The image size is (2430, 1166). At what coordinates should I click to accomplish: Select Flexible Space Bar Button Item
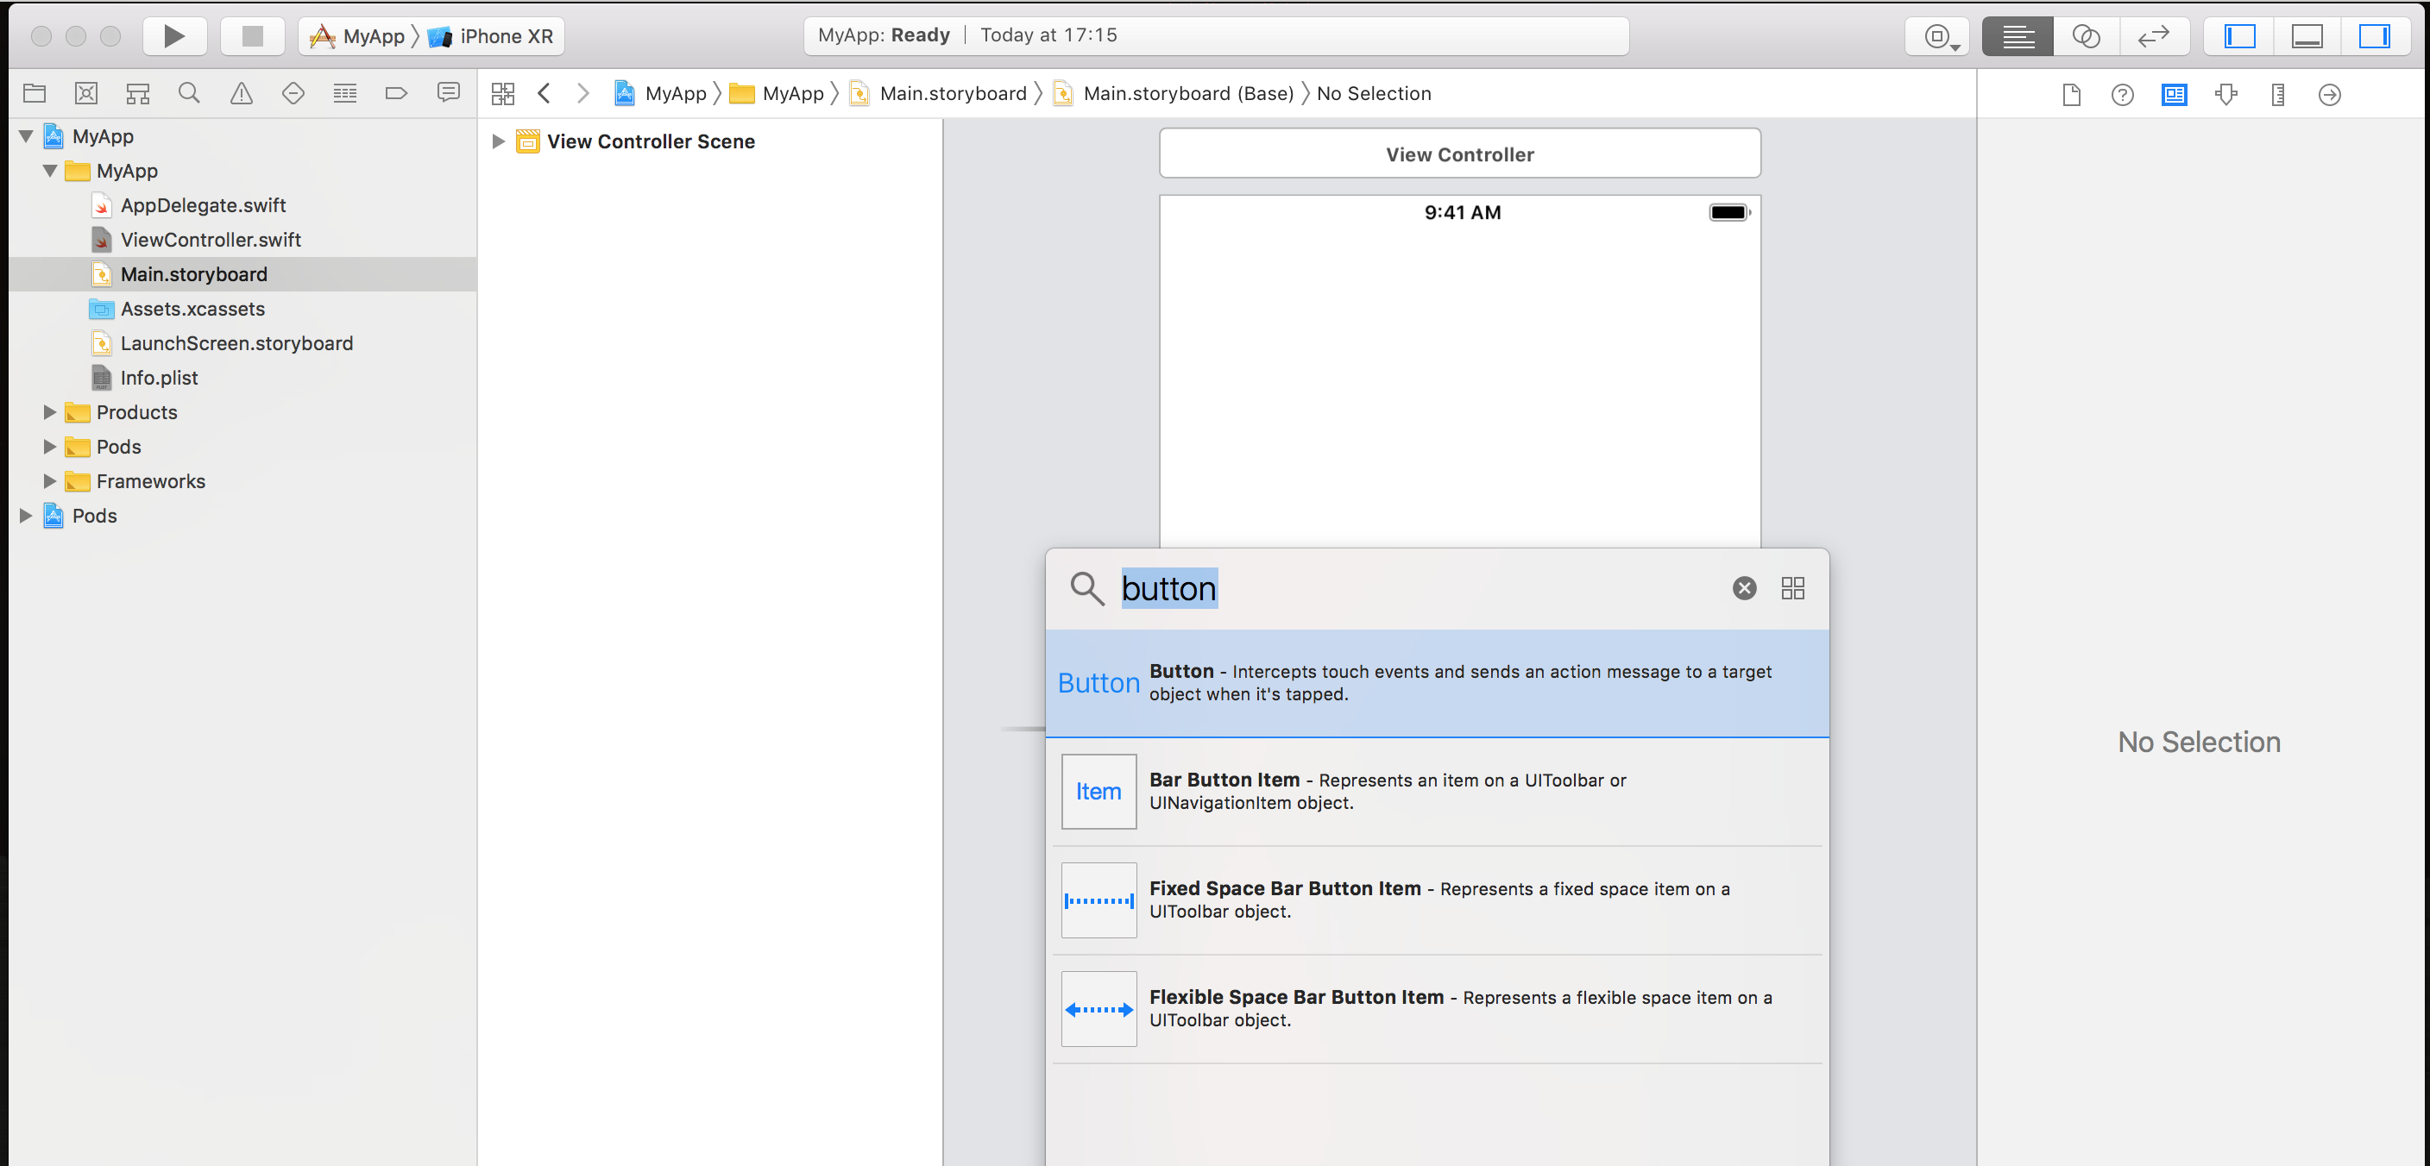click(1437, 1008)
